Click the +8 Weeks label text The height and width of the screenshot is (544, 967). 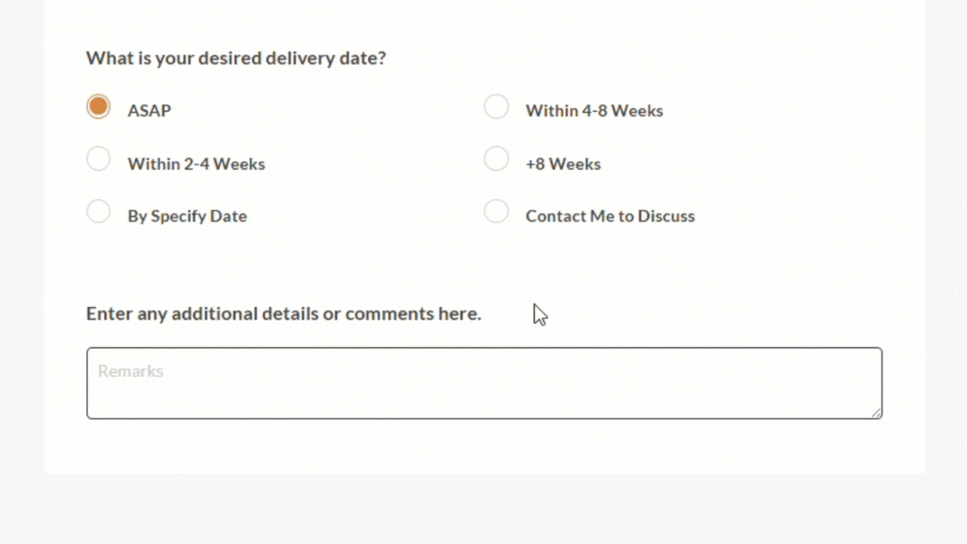point(563,164)
